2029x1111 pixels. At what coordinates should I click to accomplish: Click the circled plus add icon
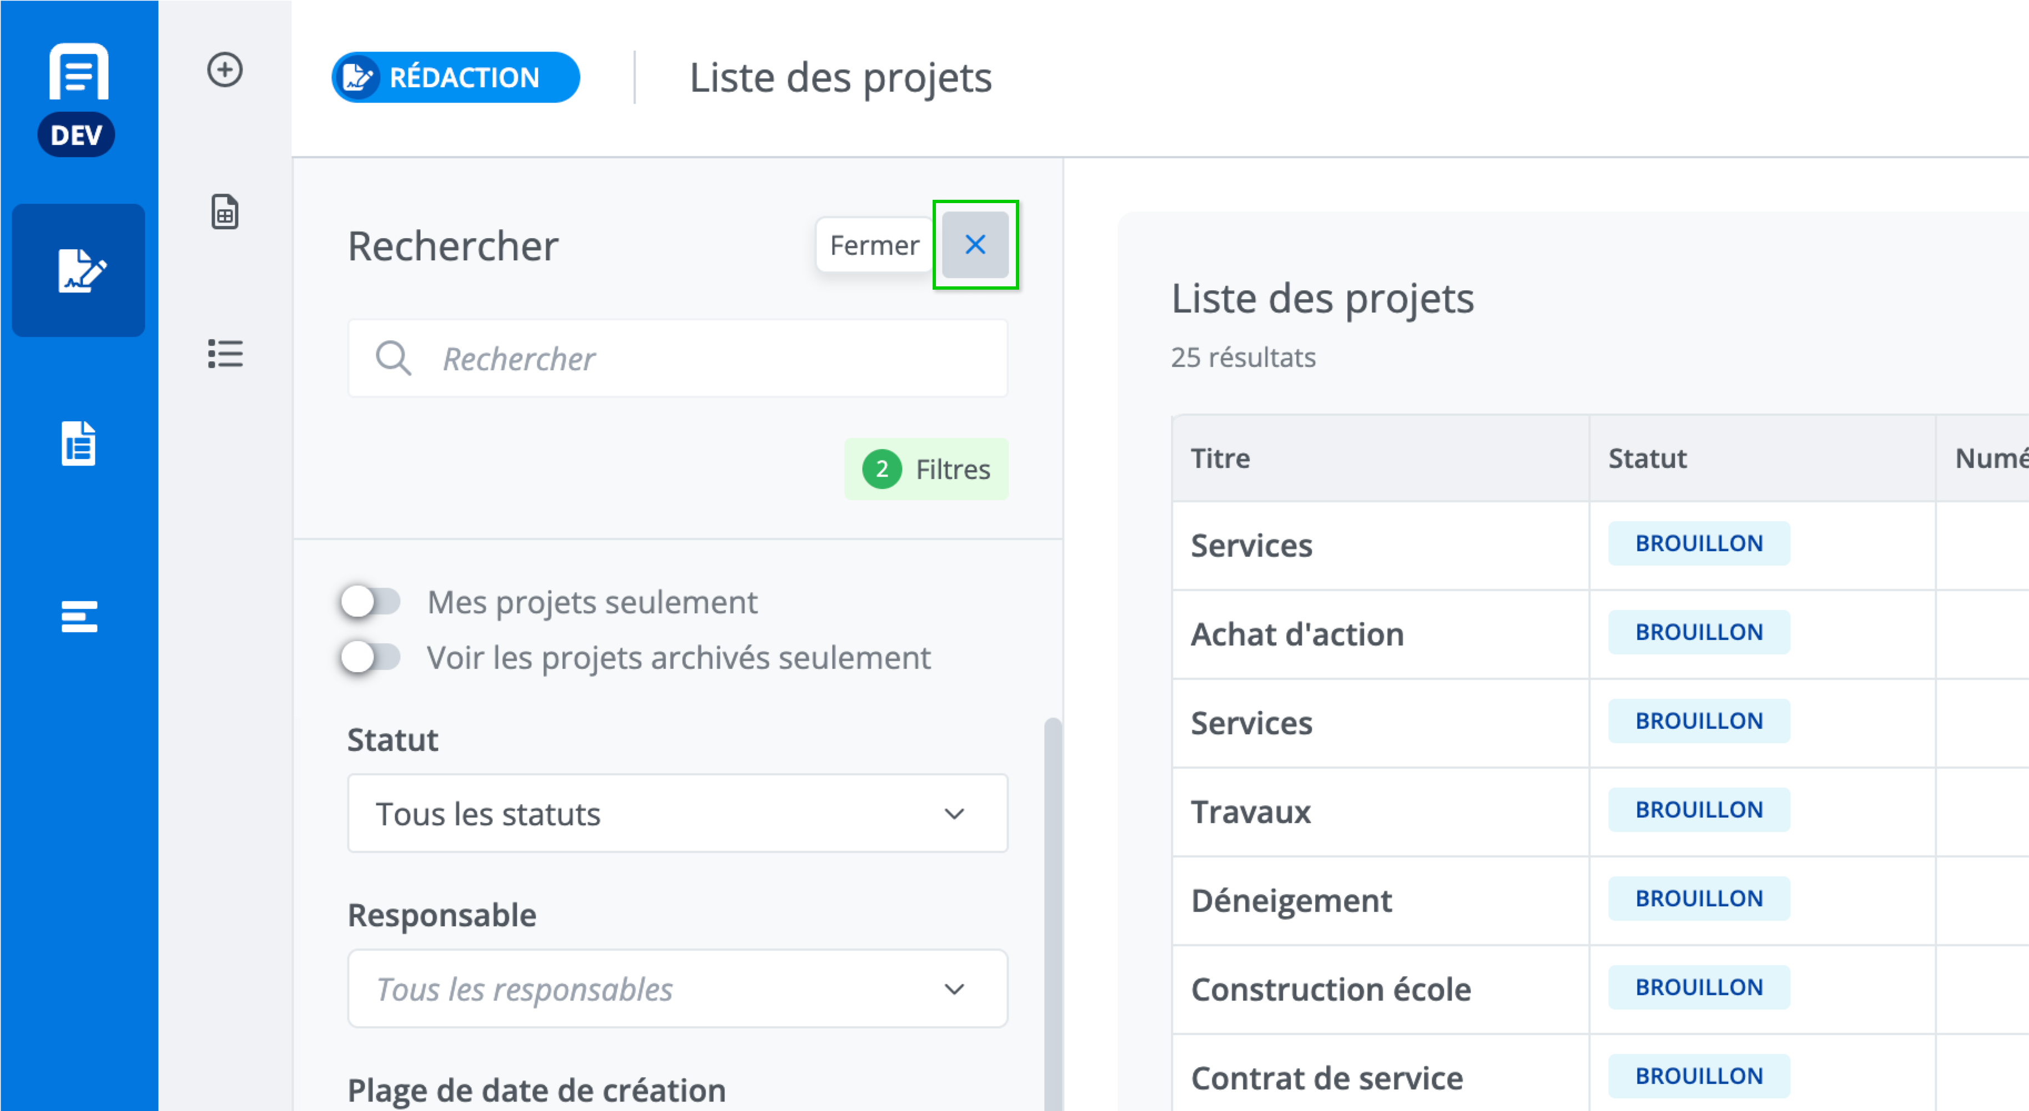pos(224,70)
